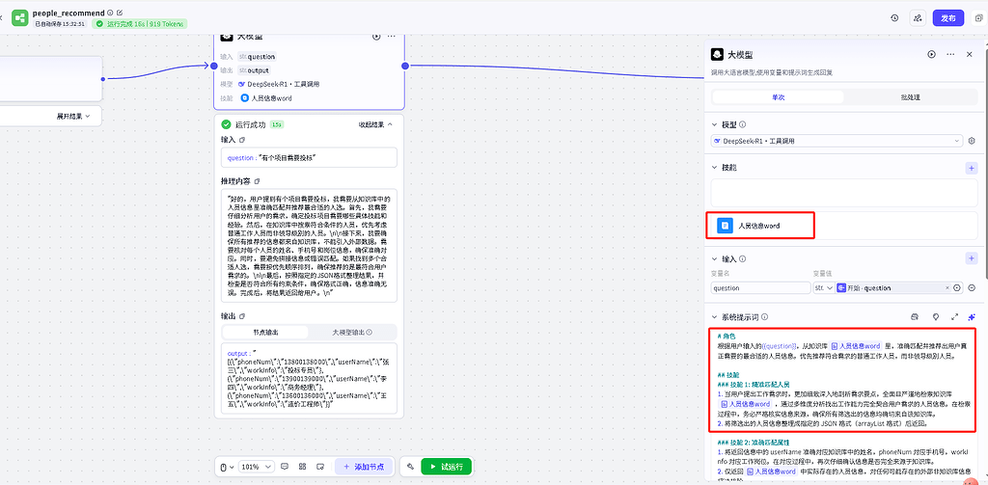The image size is (988, 485).
Task: Click the debug tool icon beside 试运行
Action: pos(410,467)
